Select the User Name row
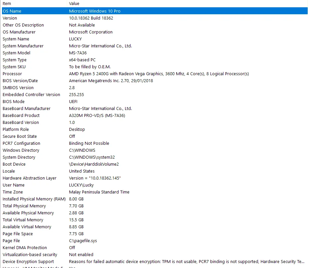311x268 pixels. tap(155, 185)
